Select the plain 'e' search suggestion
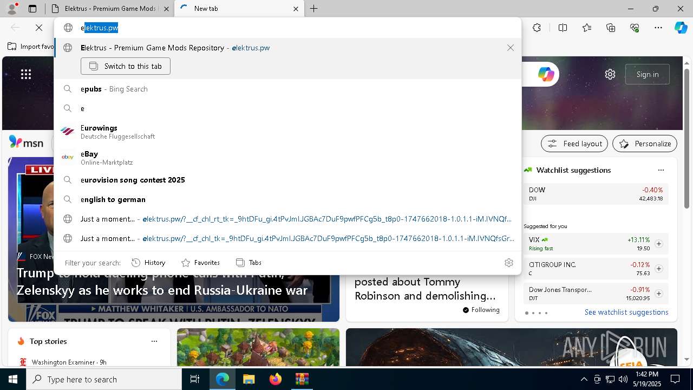693x390 pixels. (x=287, y=108)
